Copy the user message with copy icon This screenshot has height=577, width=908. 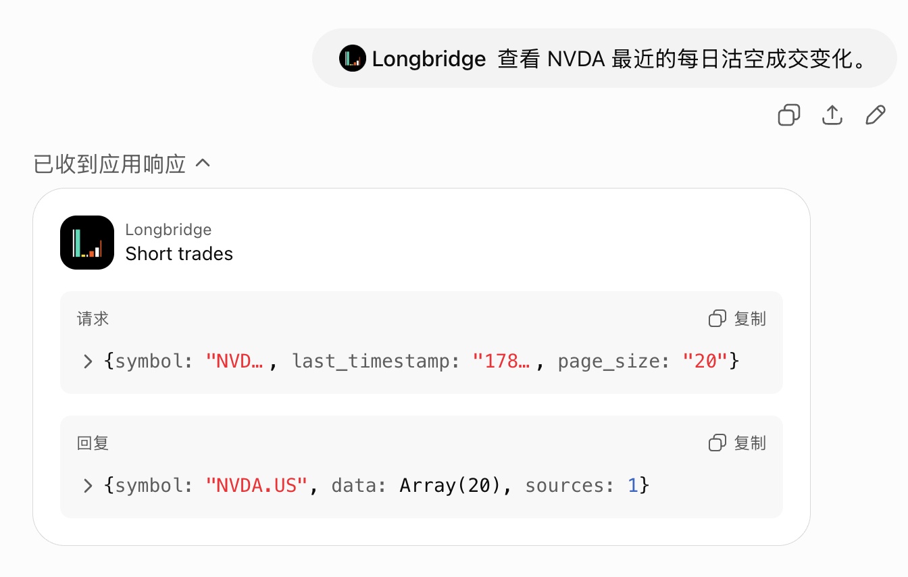788,116
